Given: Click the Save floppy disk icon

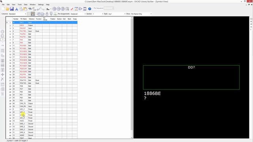Looking at the screenshot, I should point(12,9).
